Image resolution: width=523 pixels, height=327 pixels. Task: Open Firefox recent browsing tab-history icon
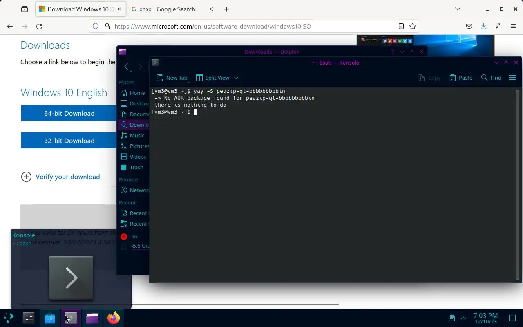point(25,9)
